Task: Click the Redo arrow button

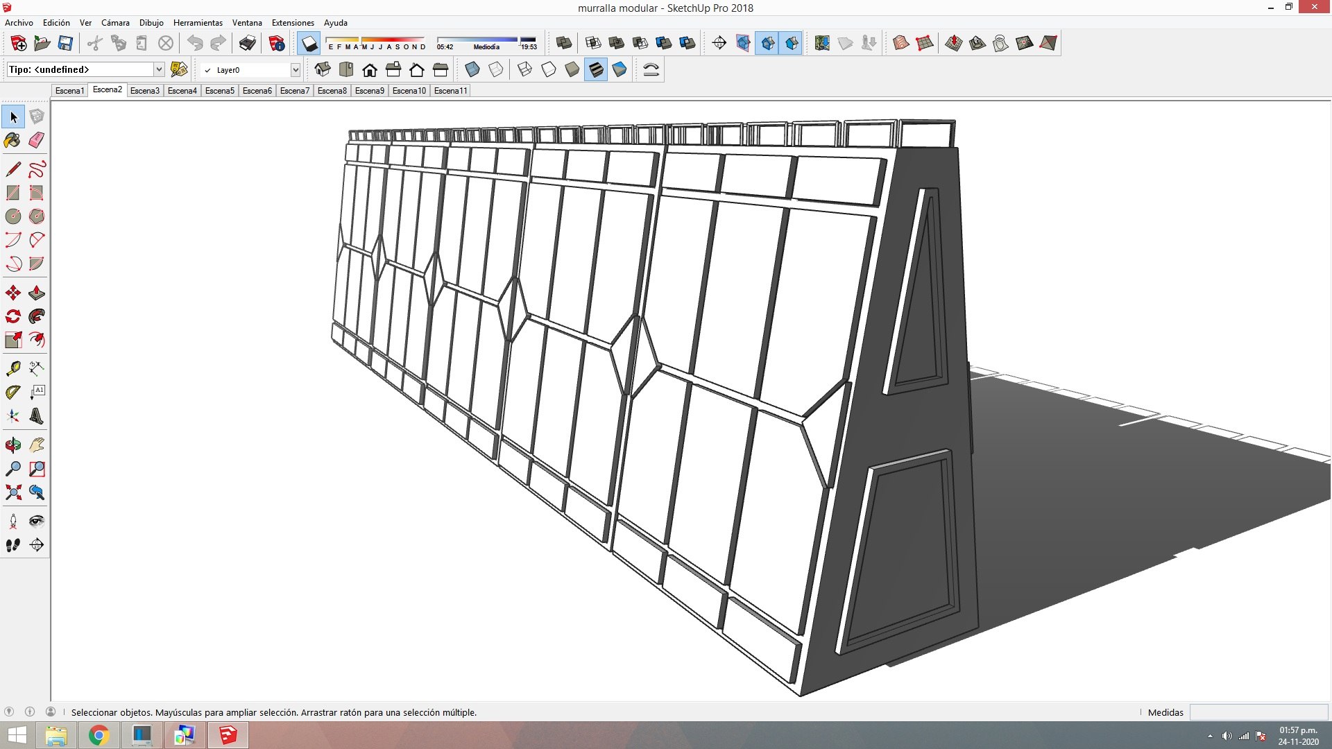Action: click(219, 43)
